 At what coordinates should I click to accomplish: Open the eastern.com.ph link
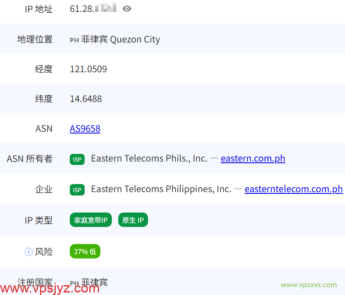253,159
